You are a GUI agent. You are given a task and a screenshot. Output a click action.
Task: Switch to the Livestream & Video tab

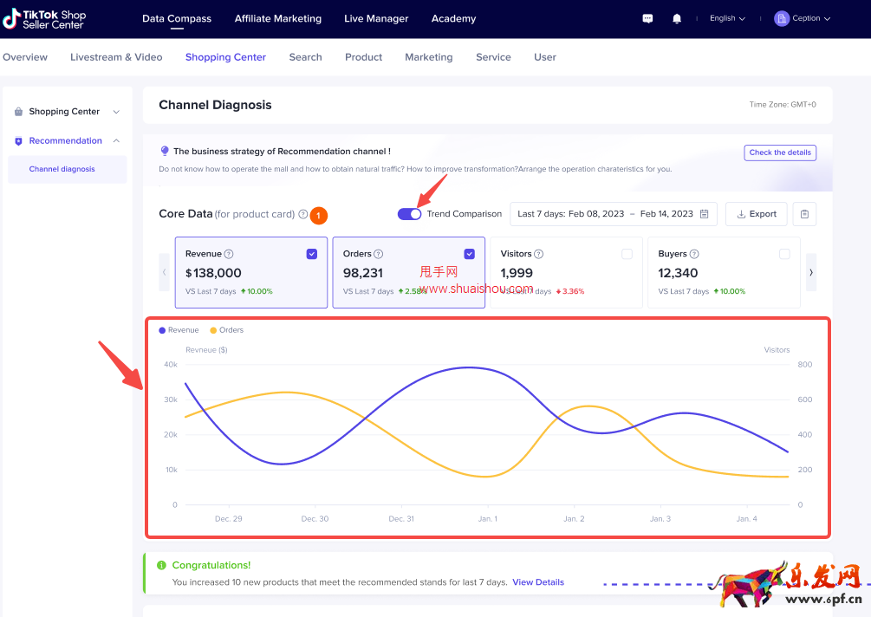[x=116, y=57]
